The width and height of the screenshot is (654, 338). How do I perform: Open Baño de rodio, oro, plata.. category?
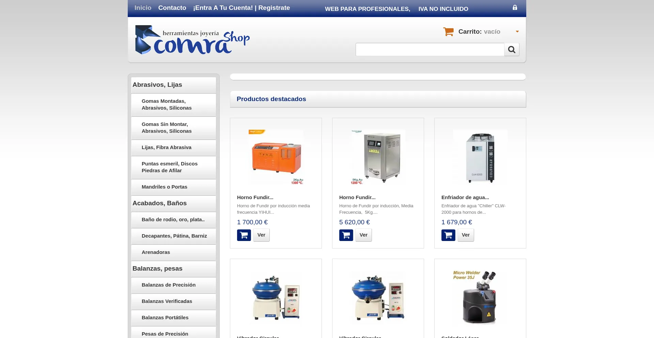pos(174,220)
